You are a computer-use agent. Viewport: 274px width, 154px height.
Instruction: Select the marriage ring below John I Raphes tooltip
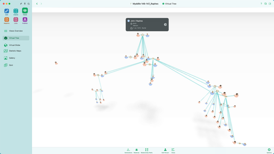(142, 35)
